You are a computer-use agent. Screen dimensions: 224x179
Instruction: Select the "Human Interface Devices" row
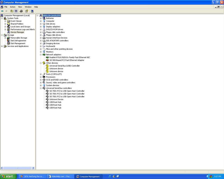tap(57, 38)
